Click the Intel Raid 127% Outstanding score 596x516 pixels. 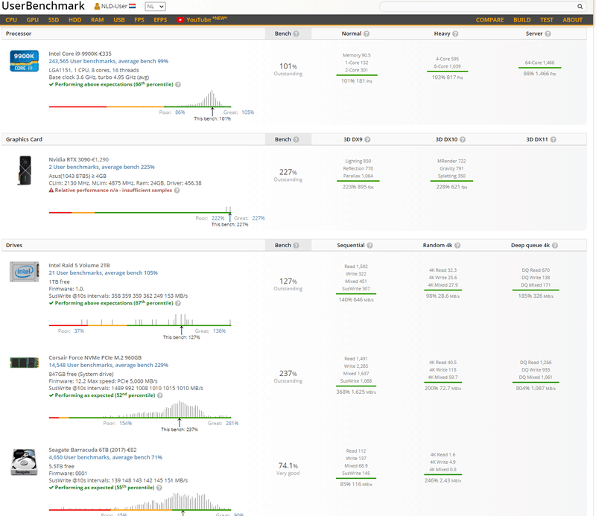coord(288,284)
